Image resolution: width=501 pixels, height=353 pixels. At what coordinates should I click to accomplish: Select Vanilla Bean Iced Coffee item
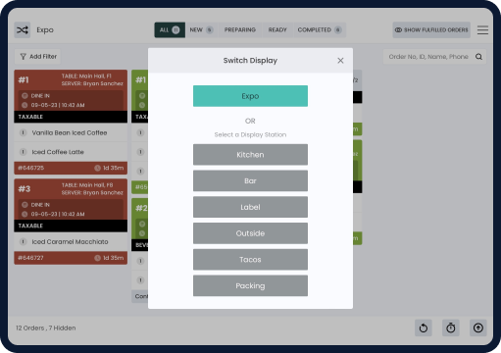coord(70,132)
